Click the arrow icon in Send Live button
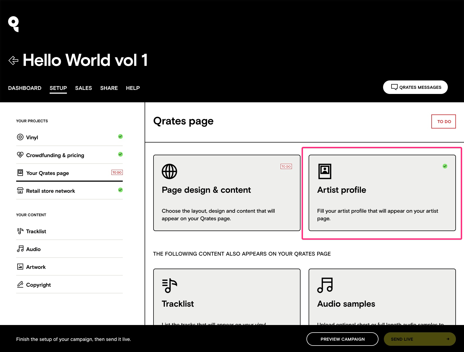This screenshot has width=464, height=352. click(448, 339)
